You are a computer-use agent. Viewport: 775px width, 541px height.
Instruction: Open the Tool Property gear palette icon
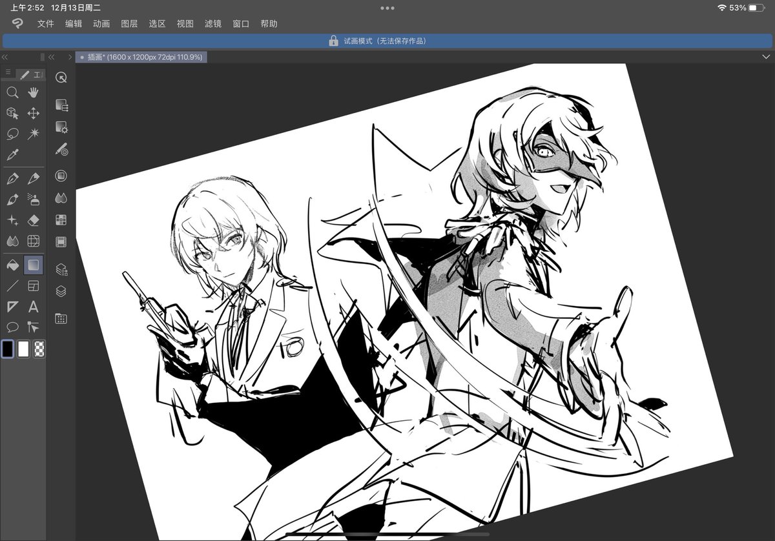[61, 127]
